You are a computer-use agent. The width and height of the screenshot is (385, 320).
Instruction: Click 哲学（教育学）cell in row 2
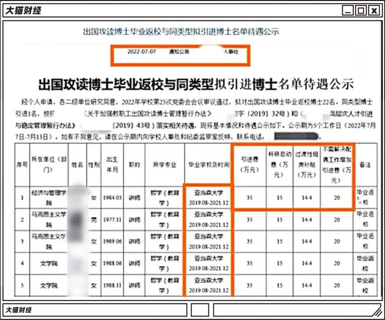(165, 219)
